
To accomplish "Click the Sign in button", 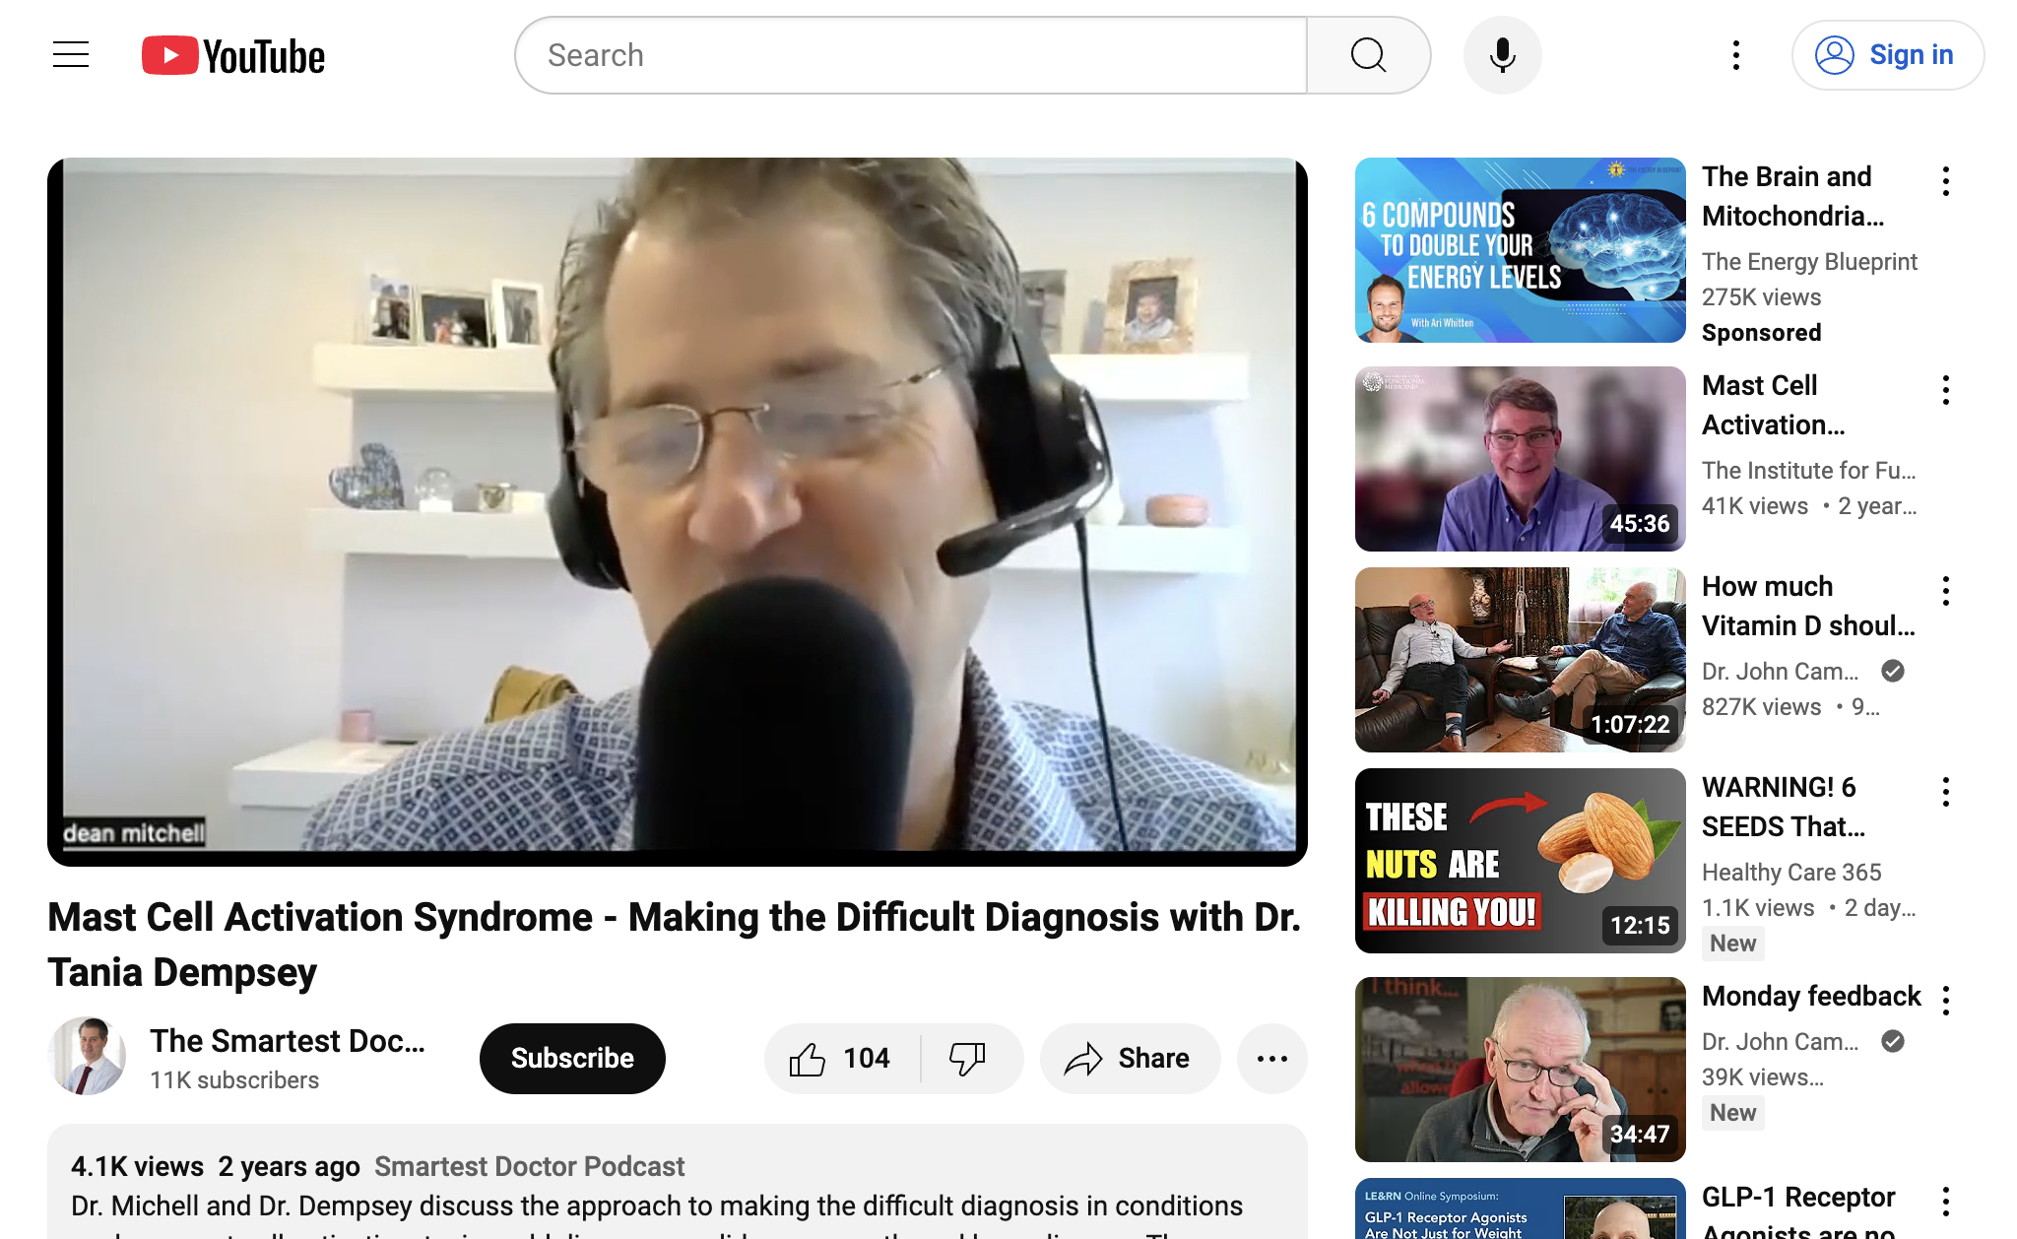I will click(1887, 55).
